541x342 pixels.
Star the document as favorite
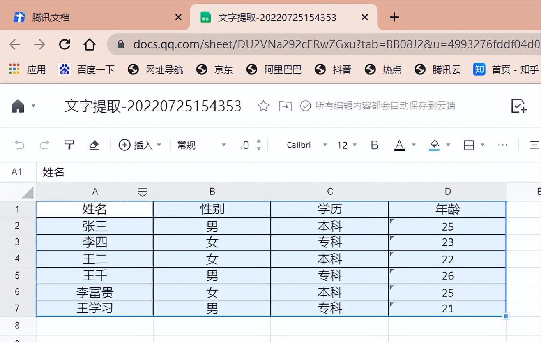[263, 106]
